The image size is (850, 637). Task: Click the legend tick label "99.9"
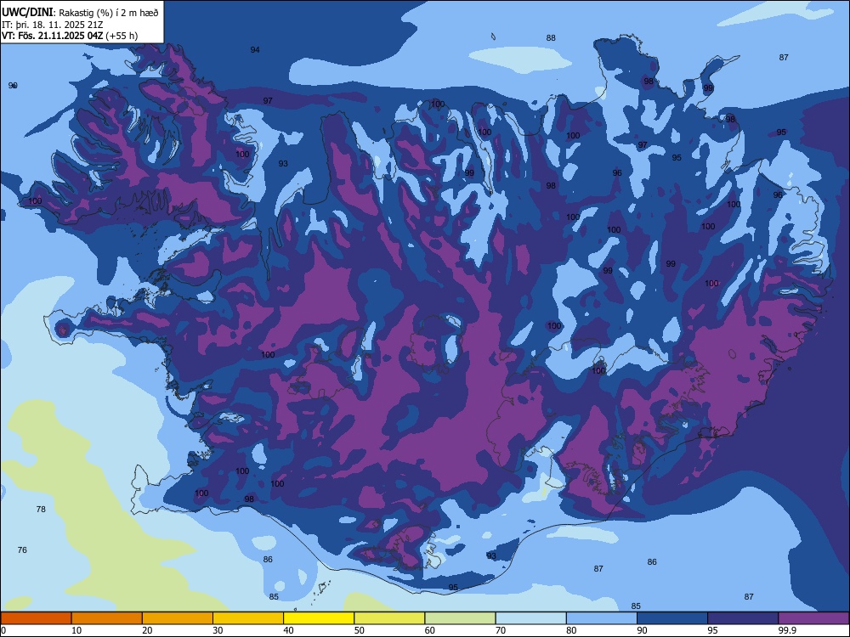787,630
